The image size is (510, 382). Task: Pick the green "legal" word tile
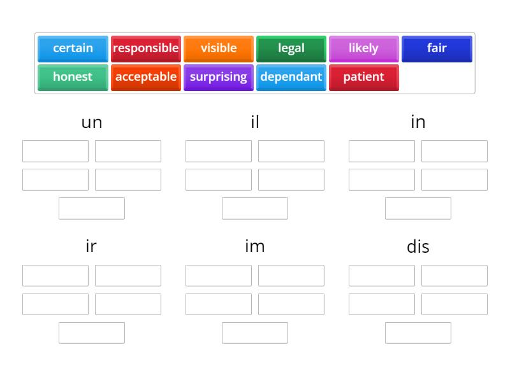(291, 48)
